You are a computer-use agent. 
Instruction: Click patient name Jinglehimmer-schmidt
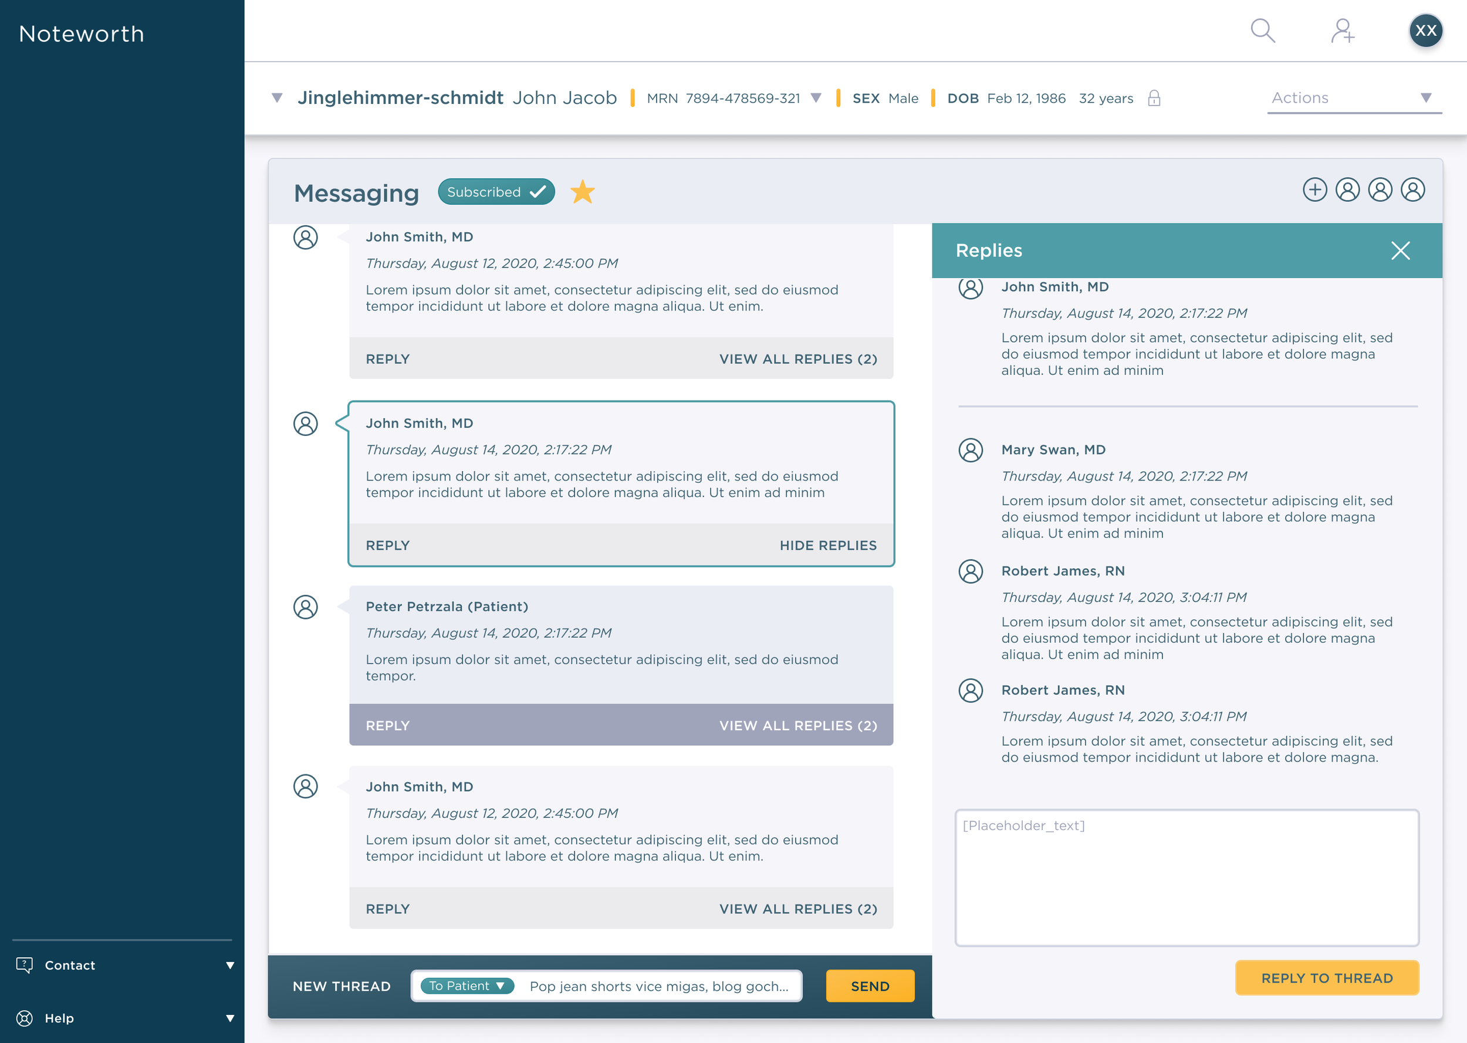400,97
